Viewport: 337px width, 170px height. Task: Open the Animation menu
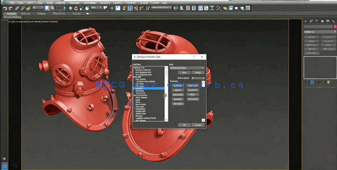pyautogui.click(x=75, y=3)
